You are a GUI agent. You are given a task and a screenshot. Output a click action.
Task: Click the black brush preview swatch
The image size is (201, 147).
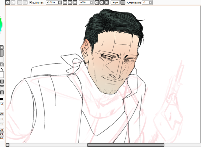[2, 99]
